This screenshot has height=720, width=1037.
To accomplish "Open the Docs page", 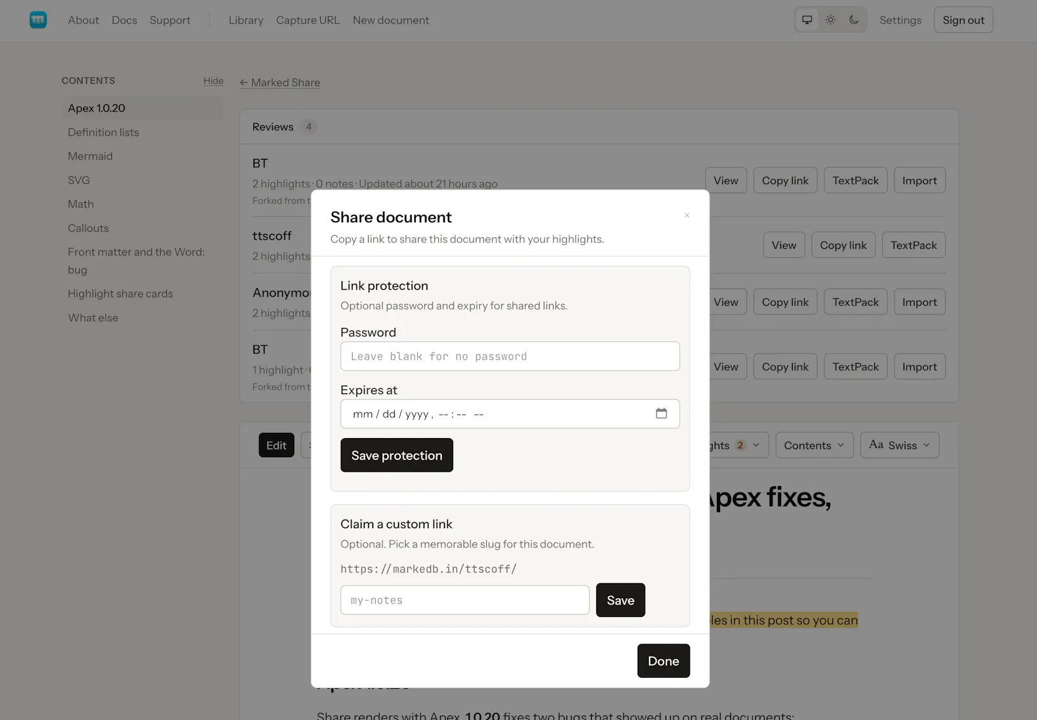I will tap(124, 20).
